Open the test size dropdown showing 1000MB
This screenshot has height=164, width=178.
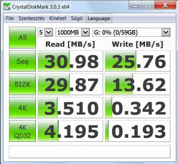[x=73, y=32]
